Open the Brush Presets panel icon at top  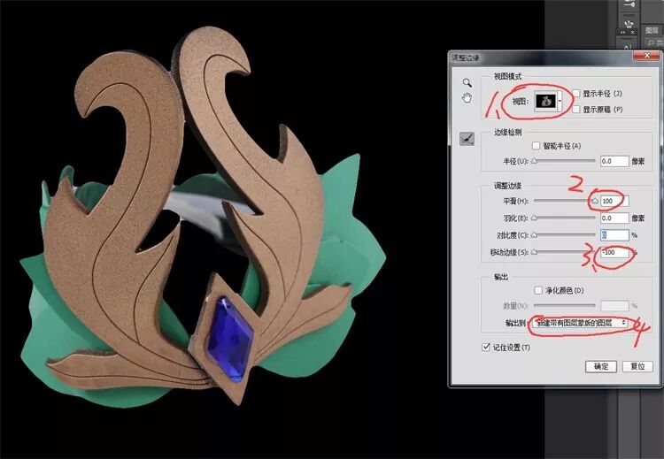(629, 4)
